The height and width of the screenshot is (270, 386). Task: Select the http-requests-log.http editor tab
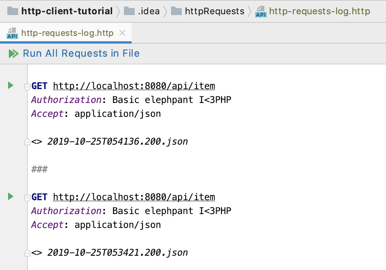[67, 33]
